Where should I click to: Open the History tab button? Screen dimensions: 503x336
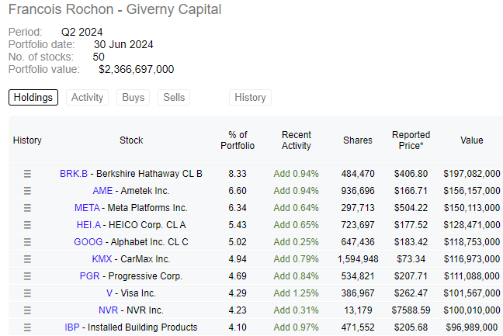(x=250, y=98)
